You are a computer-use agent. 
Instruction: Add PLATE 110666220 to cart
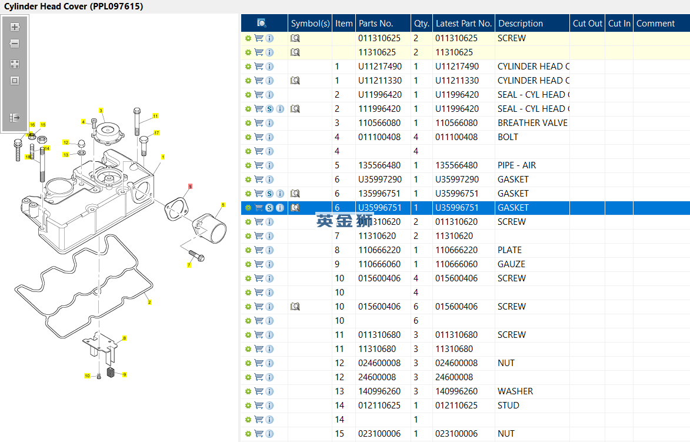coord(259,250)
